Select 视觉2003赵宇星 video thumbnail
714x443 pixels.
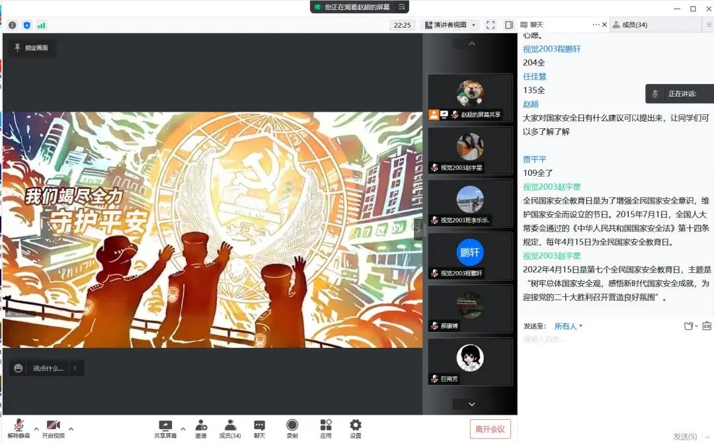click(471, 151)
